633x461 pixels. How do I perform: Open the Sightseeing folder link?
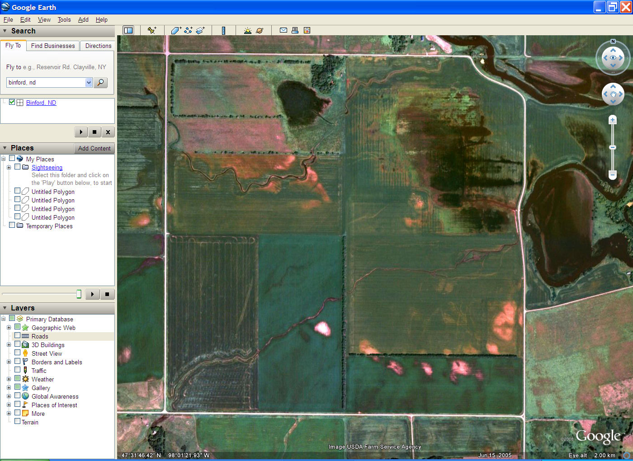click(47, 167)
